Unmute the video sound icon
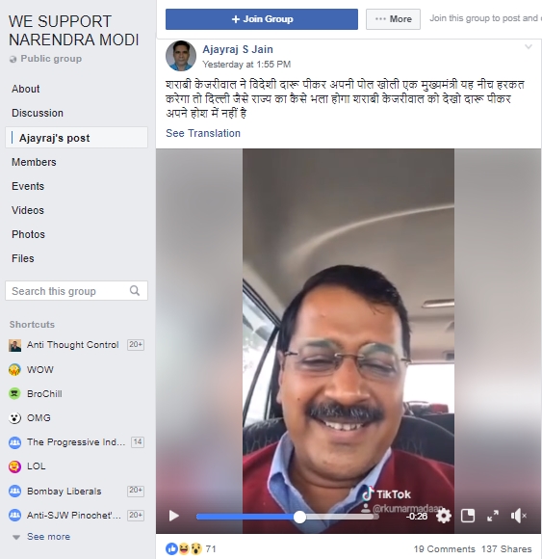This screenshot has height=559, width=542. pos(518,516)
